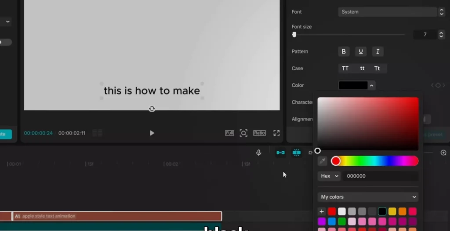The width and height of the screenshot is (450, 231).
Task: Click the 00:02 mark on timeline ruler
Action: [x=171, y=164]
